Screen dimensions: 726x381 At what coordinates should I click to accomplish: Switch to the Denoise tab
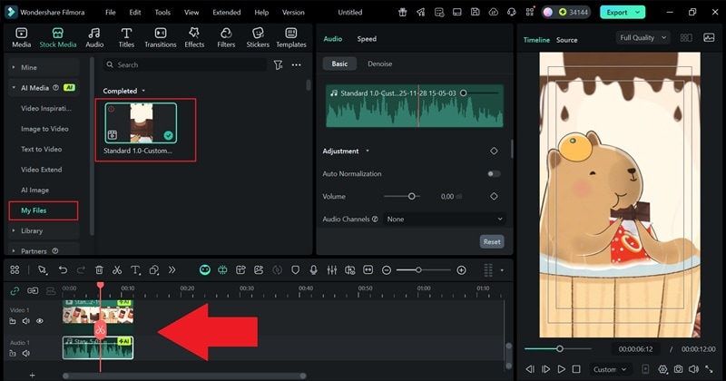[379, 63]
